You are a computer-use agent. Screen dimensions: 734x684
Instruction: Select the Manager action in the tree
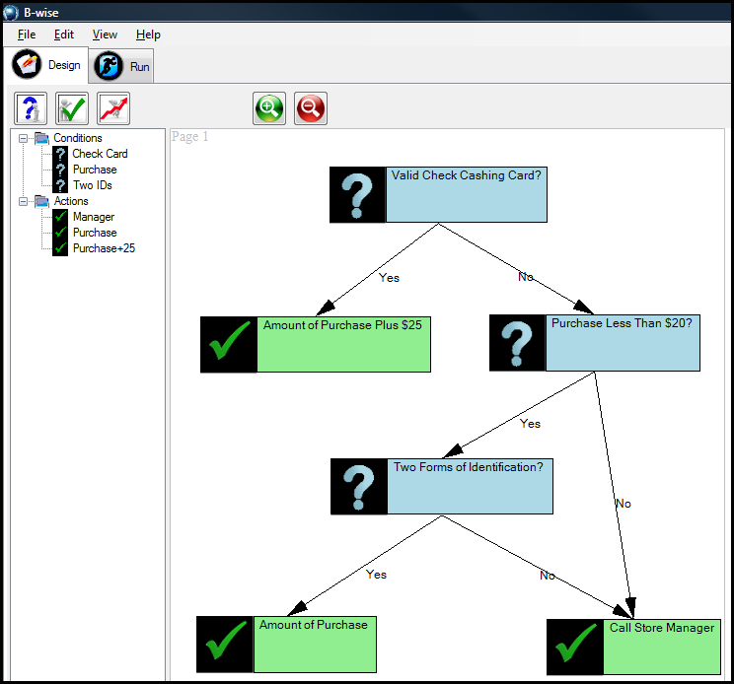coord(94,217)
